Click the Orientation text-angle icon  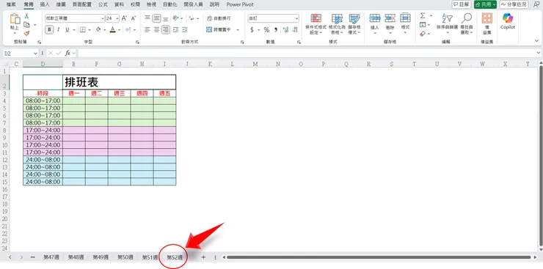pyautogui.click(x=176, y=18)
